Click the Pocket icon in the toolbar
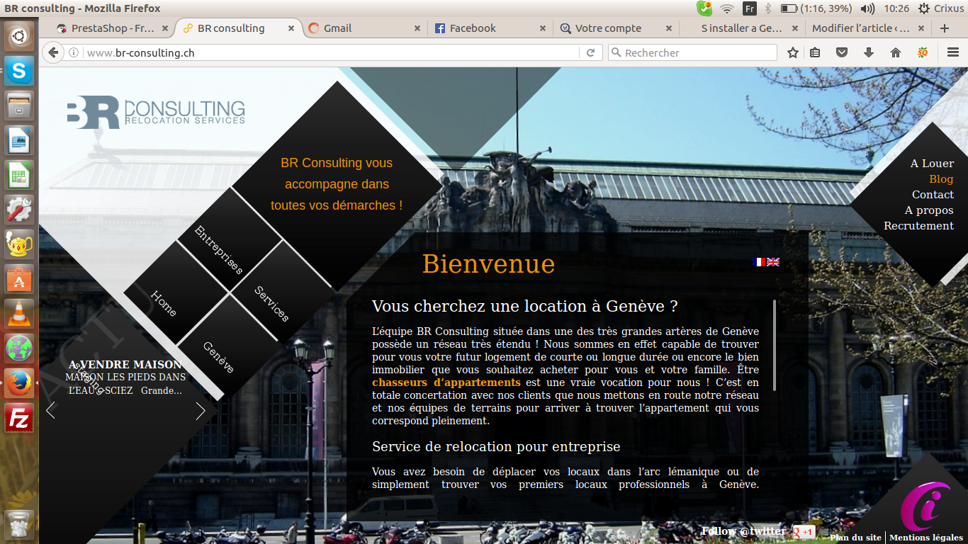This screenshot has height=544, width=968. point(842,52)
